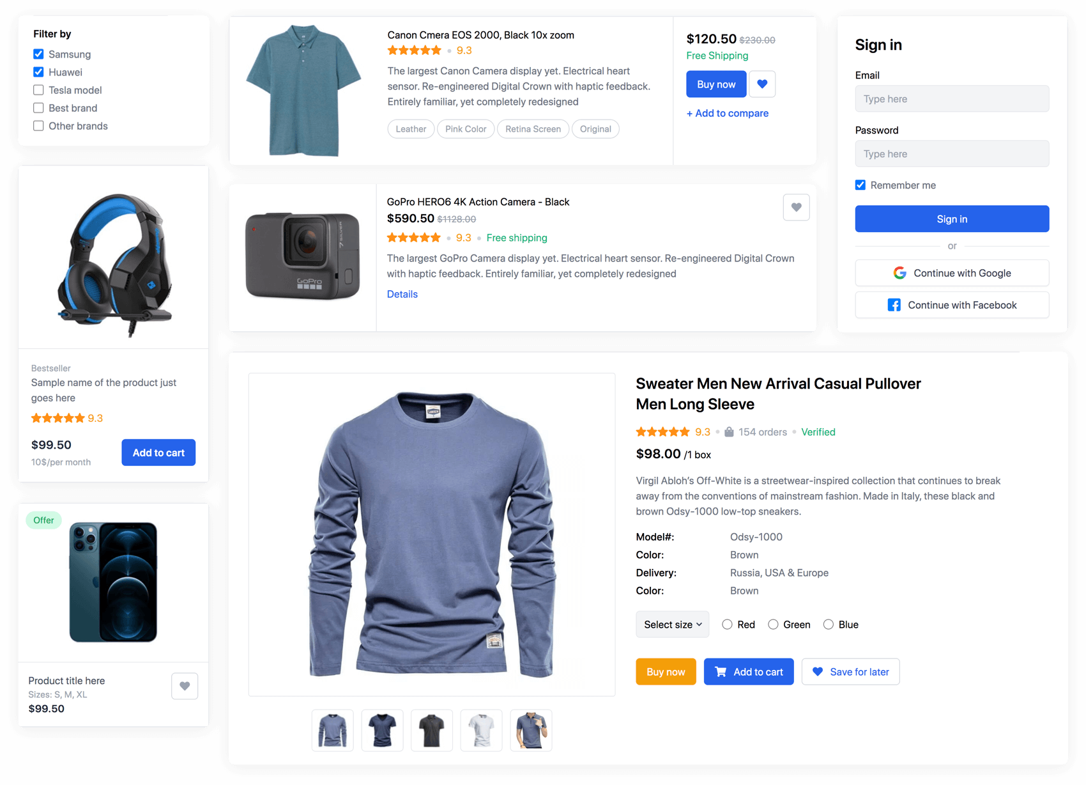Choose the Original tag
This screenshot has height=785, width=1086.
(595, 129)
